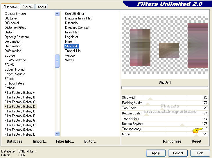The image size is (212, 158).
Task: Select Distortion Filters category
Action: (15, 28)
